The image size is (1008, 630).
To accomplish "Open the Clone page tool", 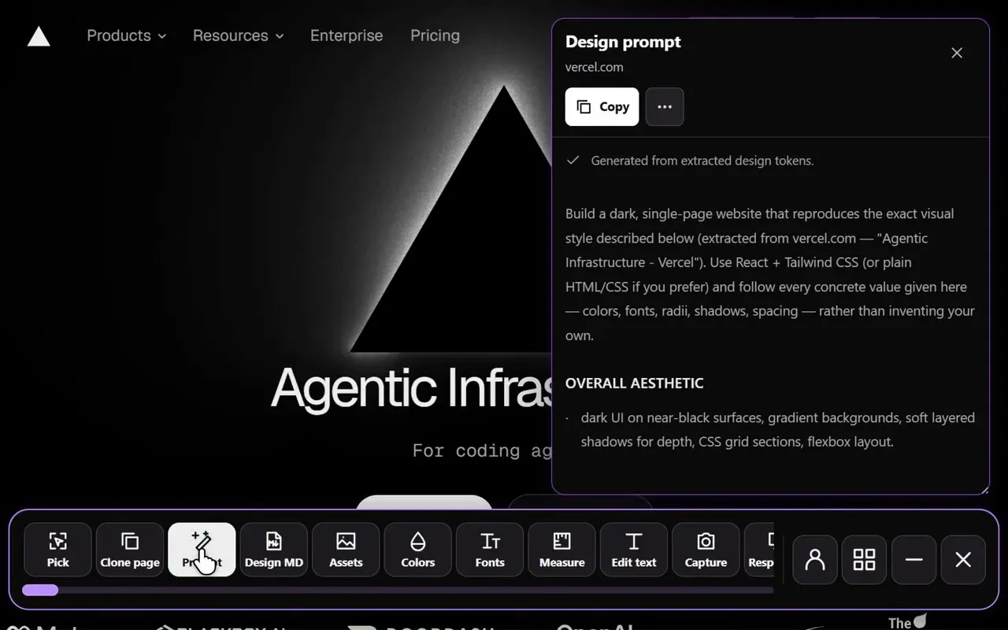I will click(x=130, y=550).
